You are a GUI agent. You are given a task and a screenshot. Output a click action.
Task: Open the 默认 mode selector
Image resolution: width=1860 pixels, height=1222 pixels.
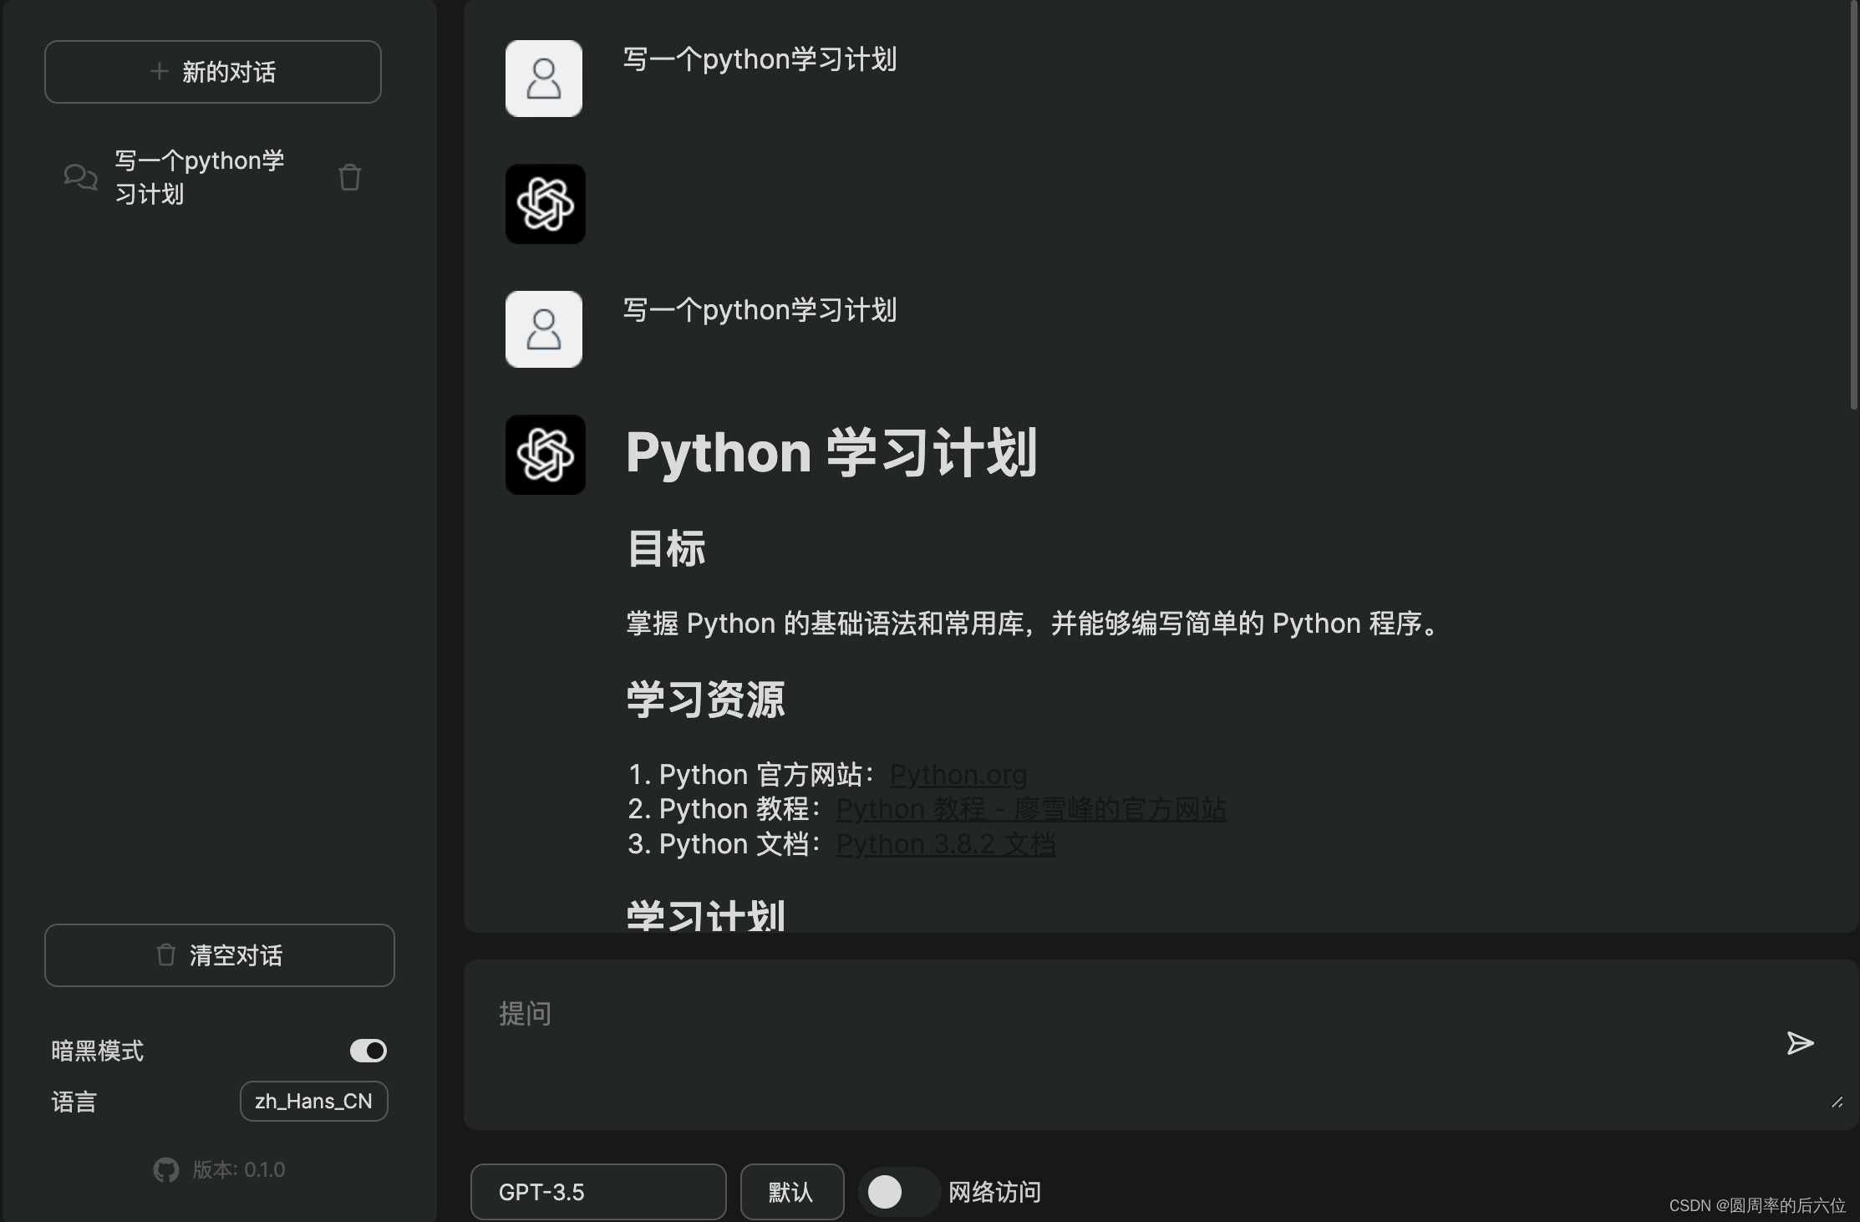click(791, 1192)
